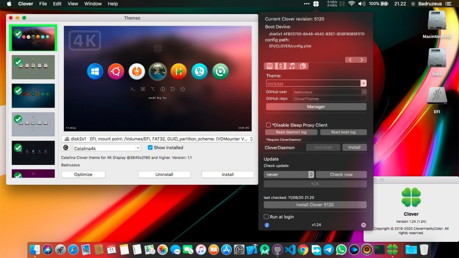Viewport: 459px width, 258px height.
Task: Open Telegram from the dock
Action: click(x=329, y=250)
